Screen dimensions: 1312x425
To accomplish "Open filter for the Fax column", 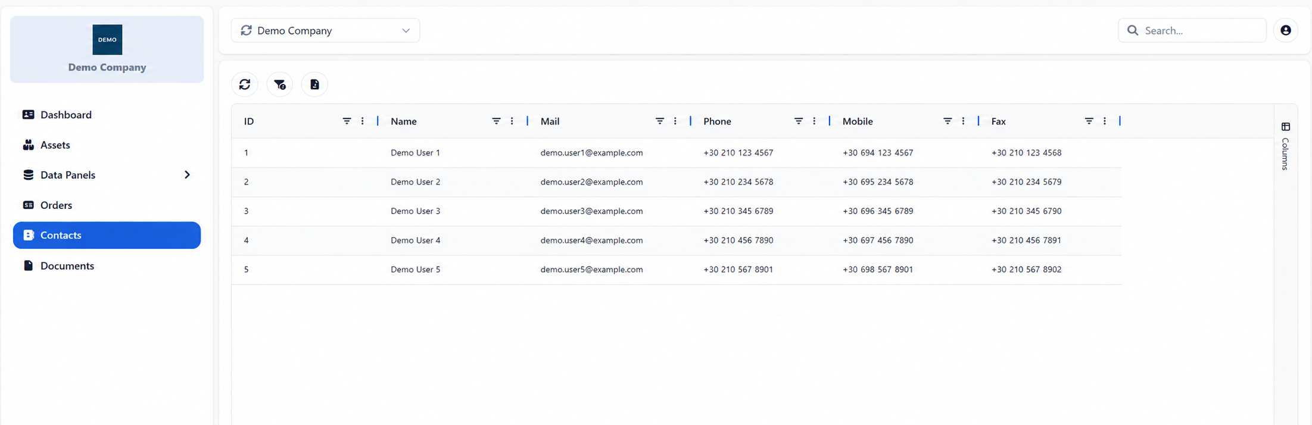I will click(1089, 121).
